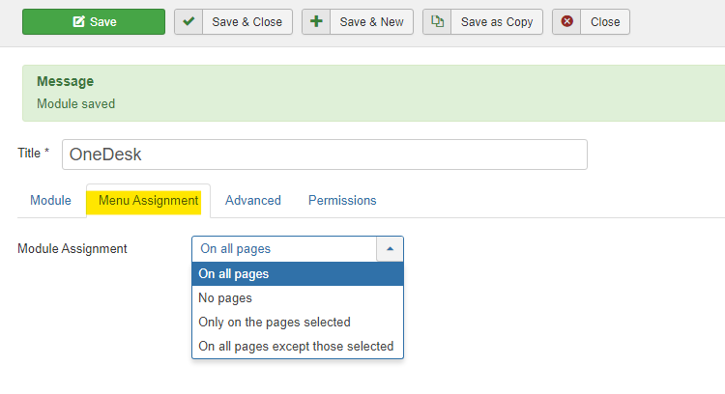Open the Advanced tab
The width and height of the screenshot is (725, 394).
tap(252, 201)
